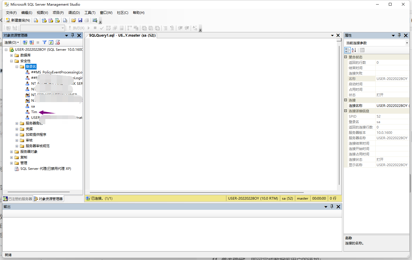
Task: Open the 连接(O) dropdown in Object Explorer
Action: 12,42
